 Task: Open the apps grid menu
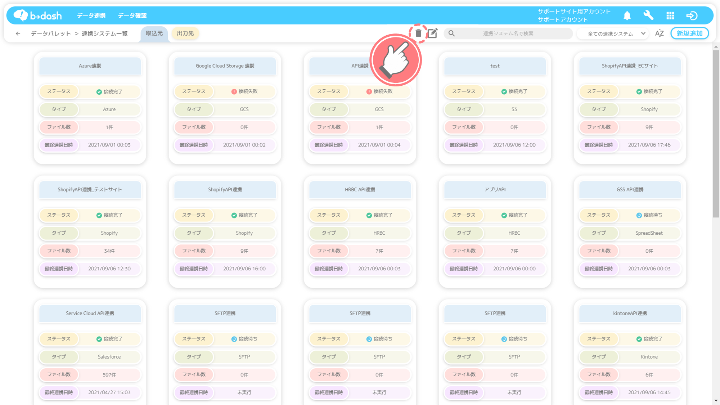(670, 15)
